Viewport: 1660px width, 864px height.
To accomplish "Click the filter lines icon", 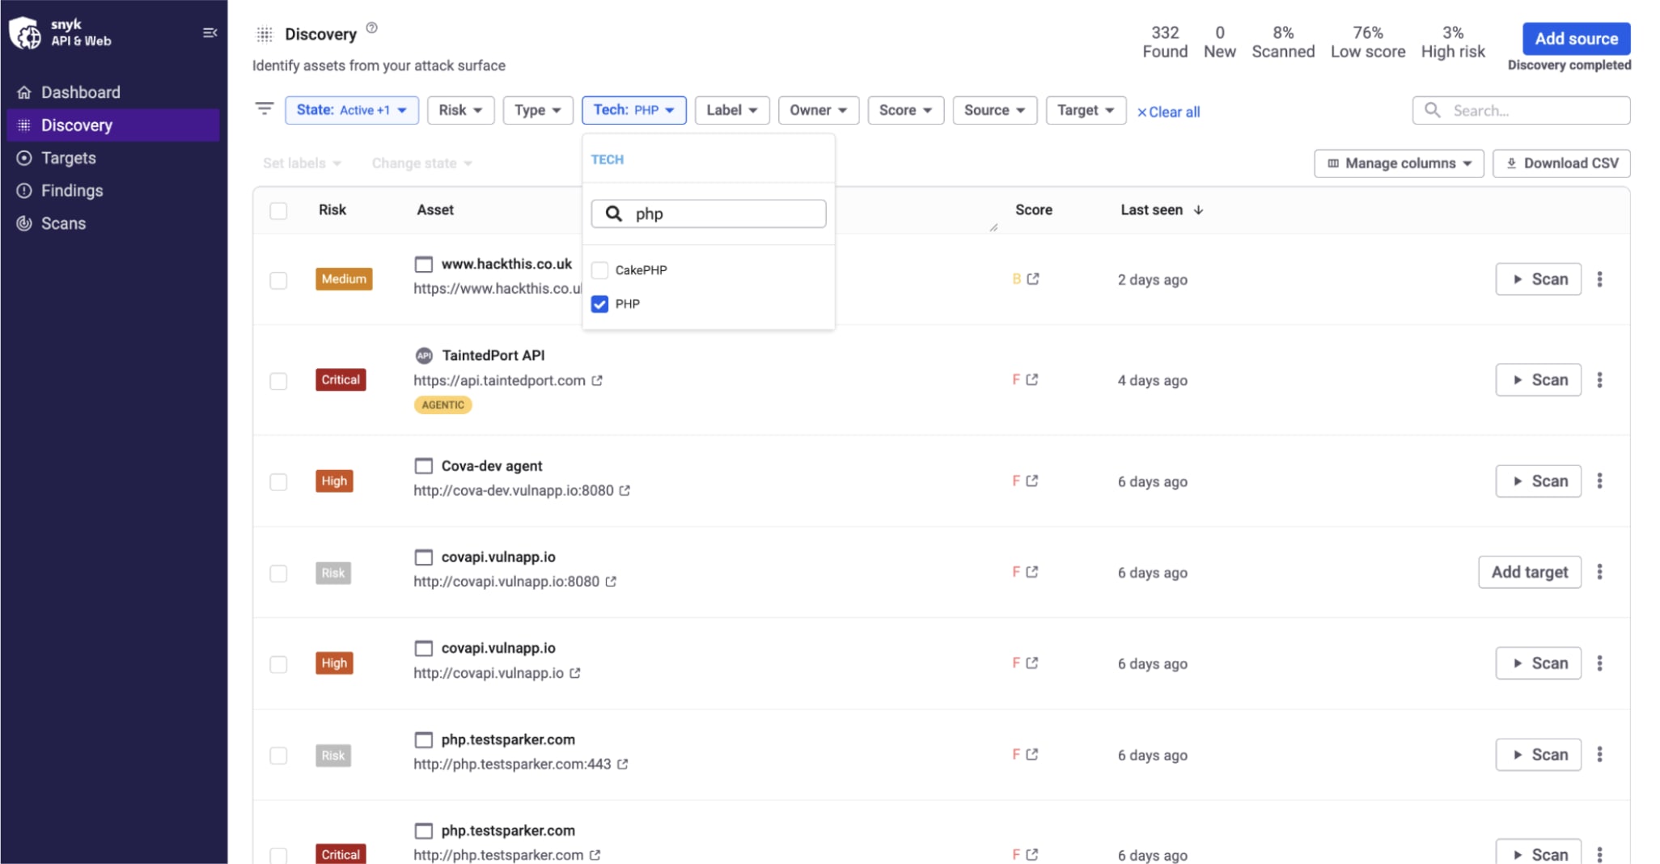I will tap(265, 108).
